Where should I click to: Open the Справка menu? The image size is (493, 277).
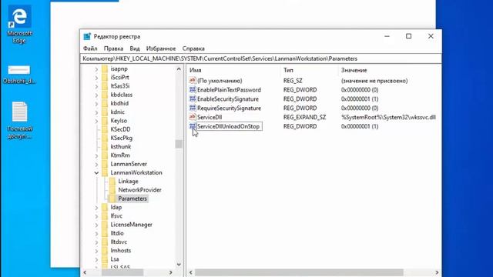pyautogui.click(x=193, y=48)
